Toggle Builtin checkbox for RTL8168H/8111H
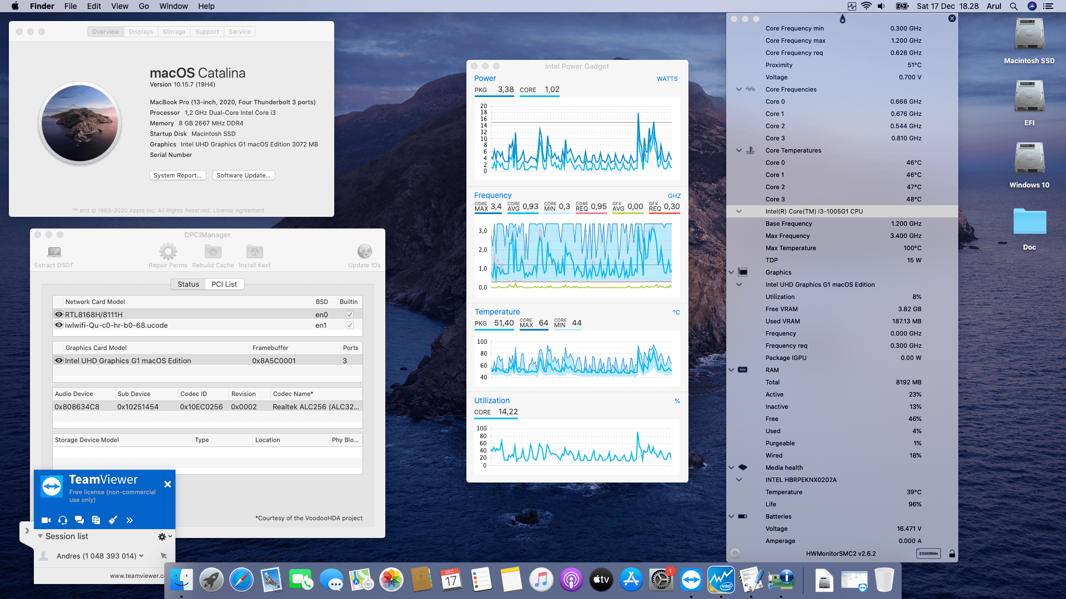1066x599 pixels. point(350,314)
